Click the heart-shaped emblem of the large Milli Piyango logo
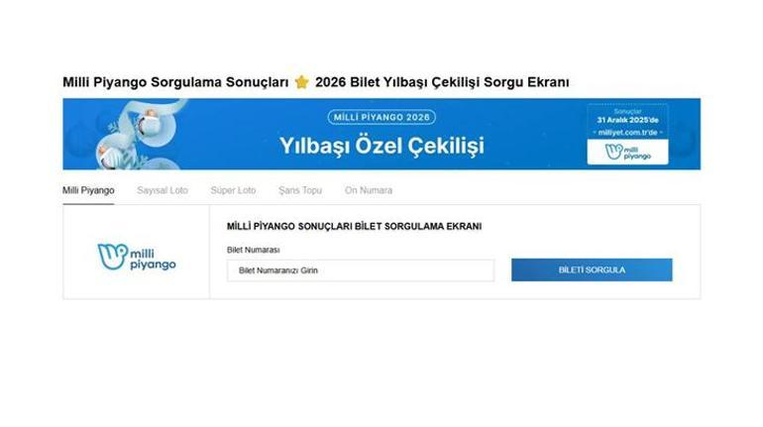The image size is (763, 427). [112, 257]
